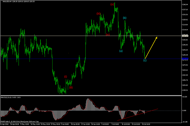This screenshot has height=126, width=190.
Task: Select the cyan (b) wave label
Action: click(x=125, y=18)
